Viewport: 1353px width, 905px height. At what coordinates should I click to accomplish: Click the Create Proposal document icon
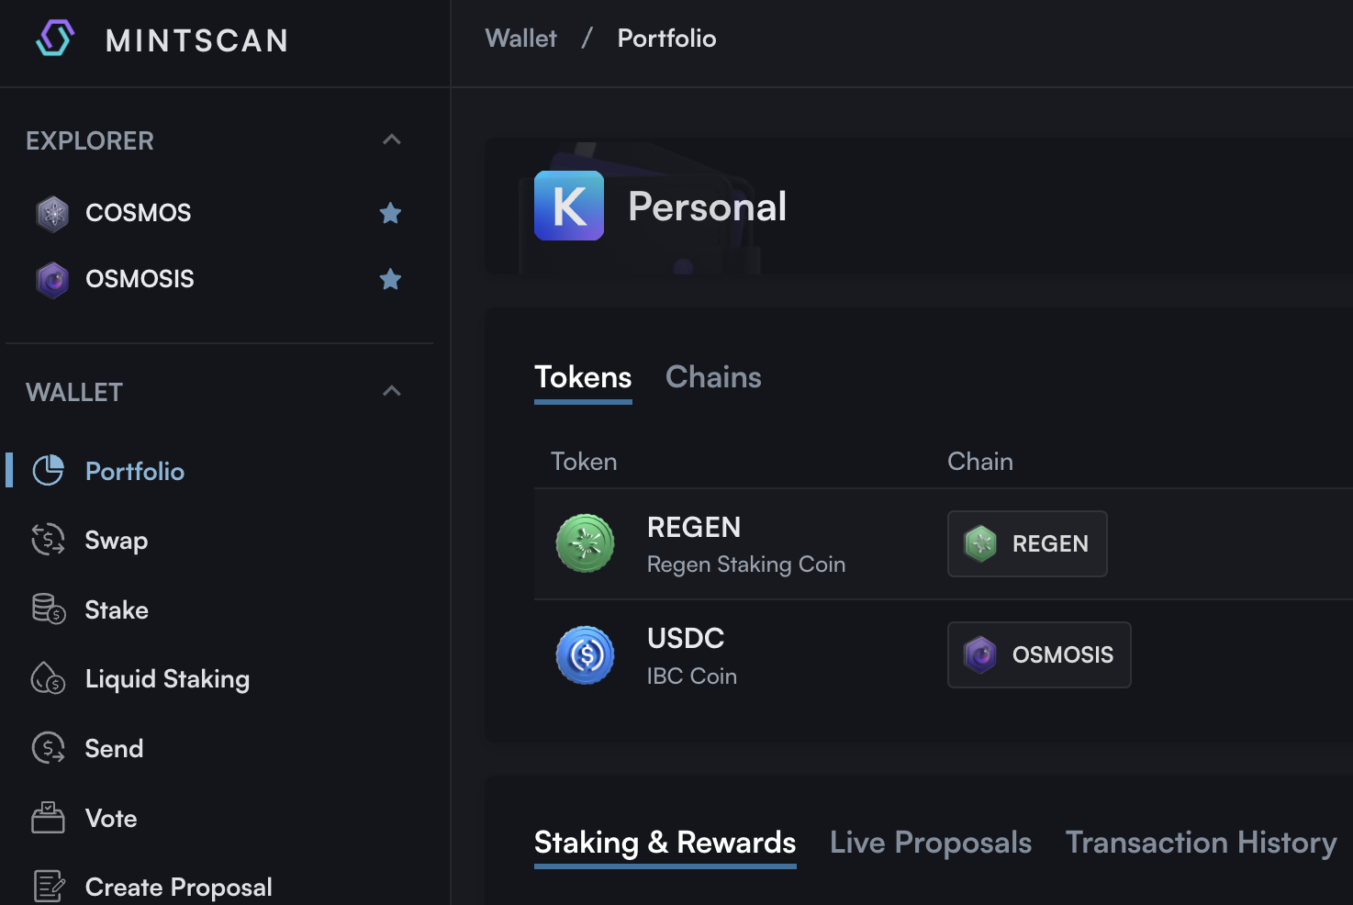coord(48,887)
